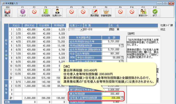Click the 氏名 name field
Viewport: 176px width, 104px height.
pyautogui.click(x=133, y=29)
